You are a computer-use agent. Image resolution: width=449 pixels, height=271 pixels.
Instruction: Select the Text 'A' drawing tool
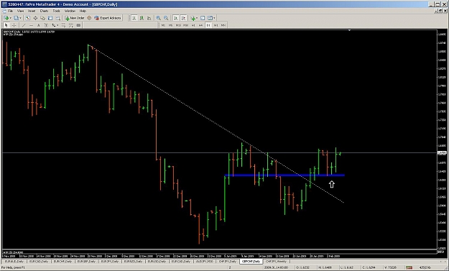38,25
